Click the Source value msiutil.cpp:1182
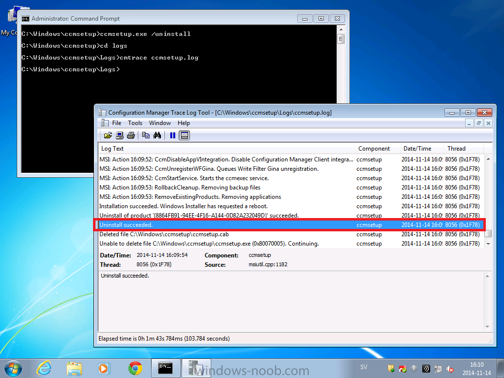Viewport: 504px width, 378px height. tap(268, 264)
